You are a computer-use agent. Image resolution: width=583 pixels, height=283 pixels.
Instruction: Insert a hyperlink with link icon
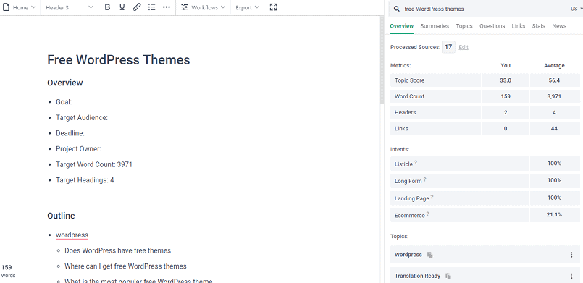pos(137,7)
